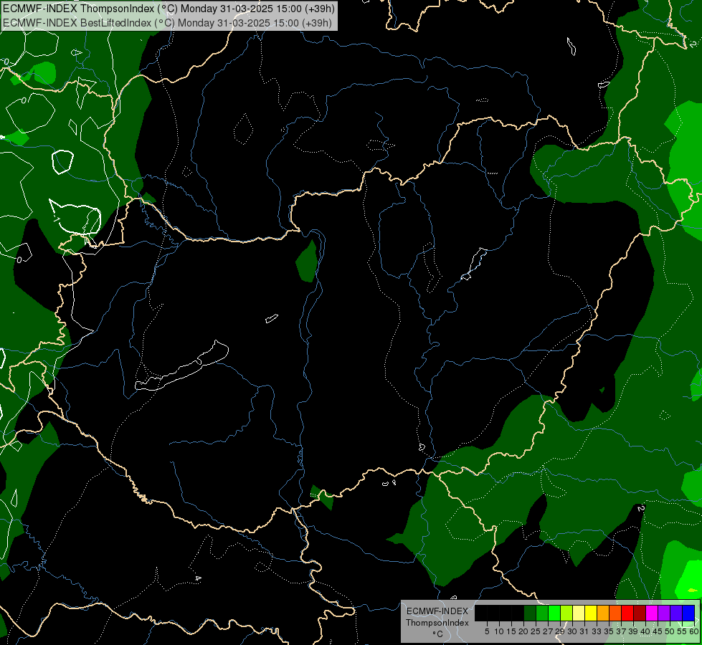702x645 pixels.
Task: Select the violet 50-55 legend swatch
Action: tap(676, 613)
